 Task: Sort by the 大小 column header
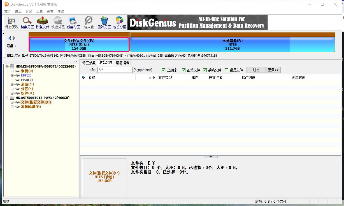[x=146, y=77]
